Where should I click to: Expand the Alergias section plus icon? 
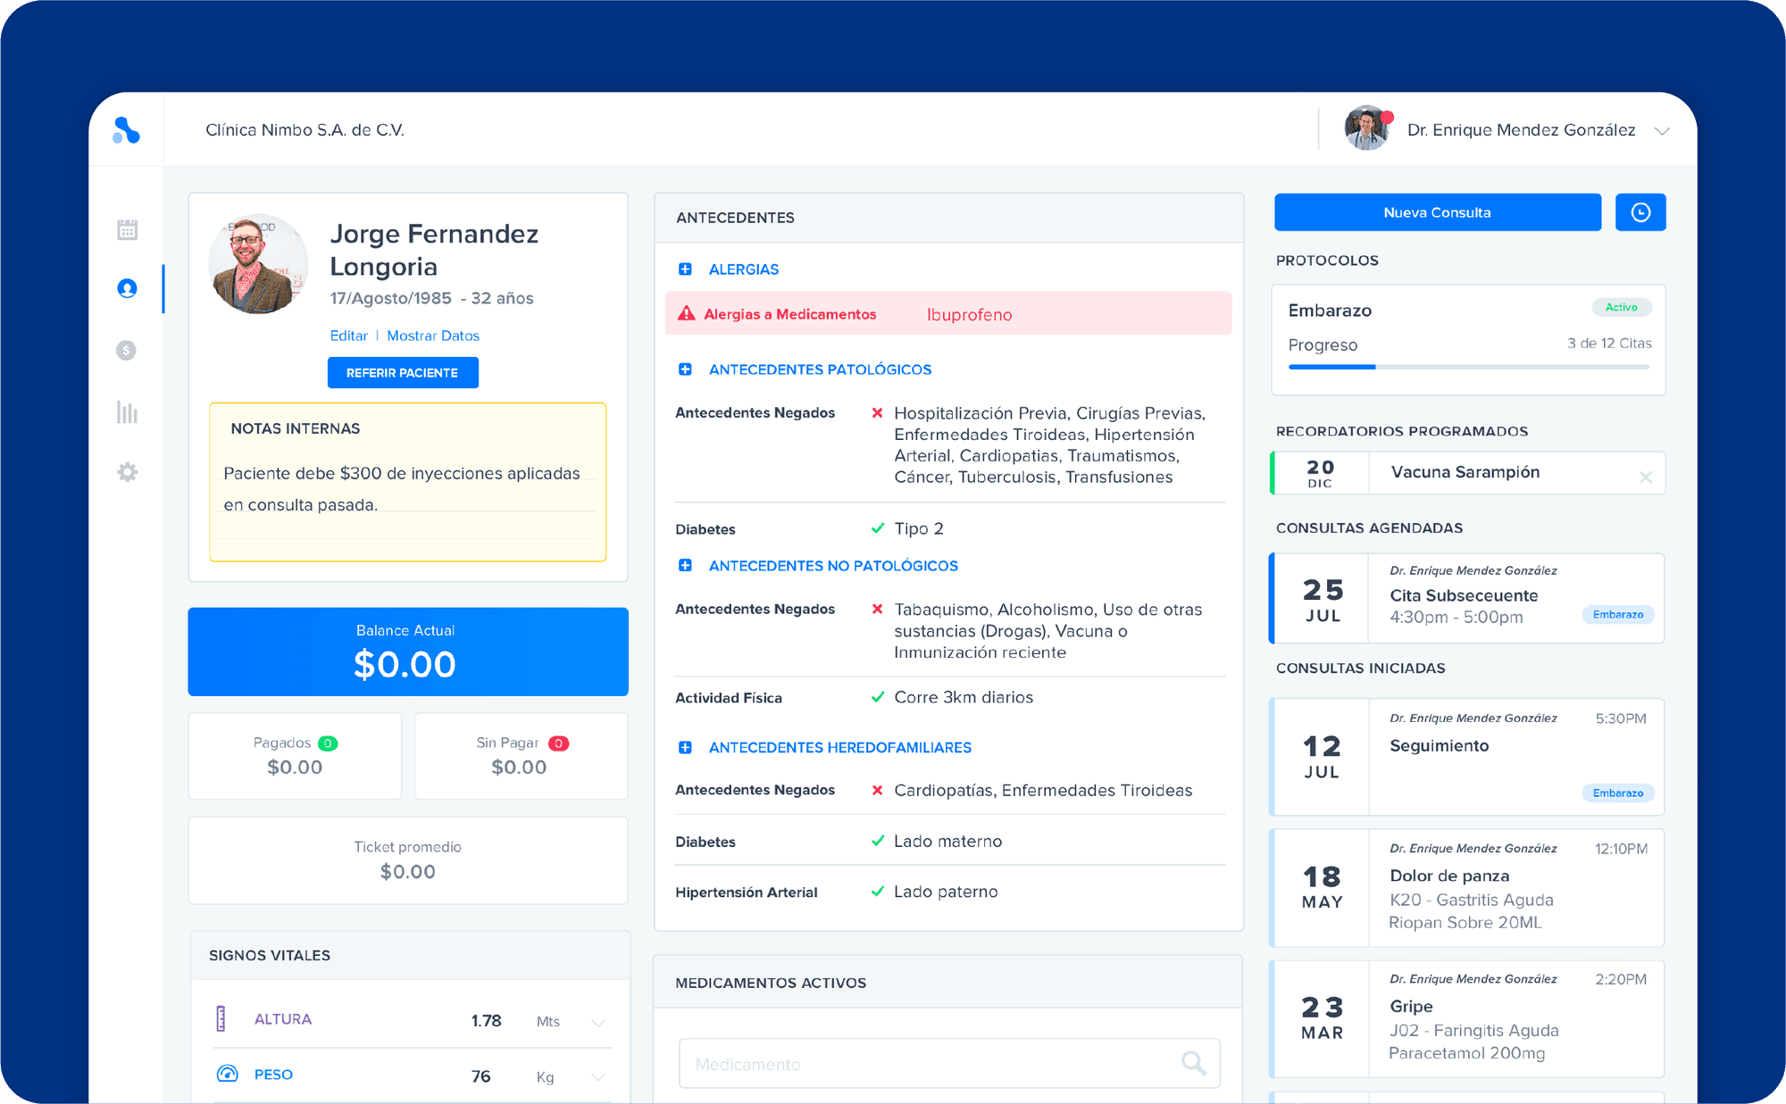[685, 270]
